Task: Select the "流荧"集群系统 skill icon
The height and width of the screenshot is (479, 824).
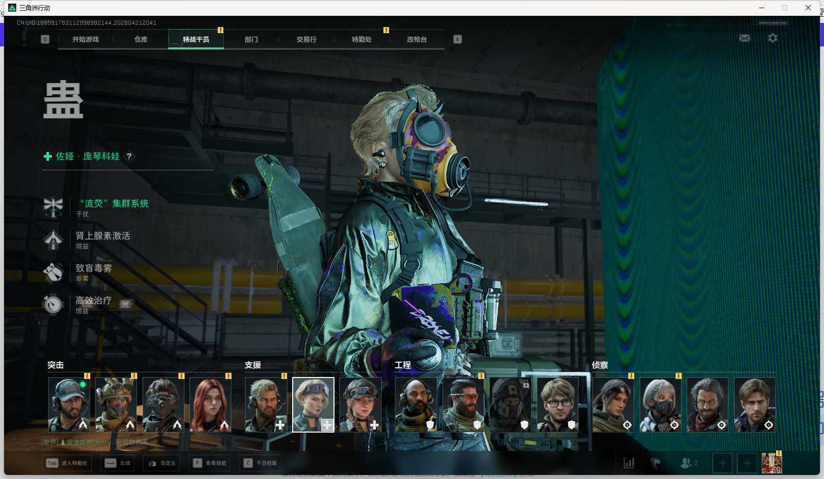Action: pyautogui.click(x=53, y=207)
